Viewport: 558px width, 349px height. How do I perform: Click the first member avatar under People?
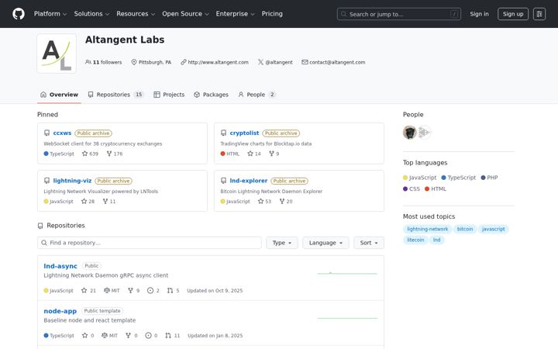pyautogui.click(x=410, y=133)
